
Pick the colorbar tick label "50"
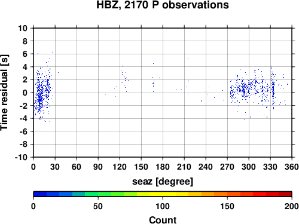98,207
